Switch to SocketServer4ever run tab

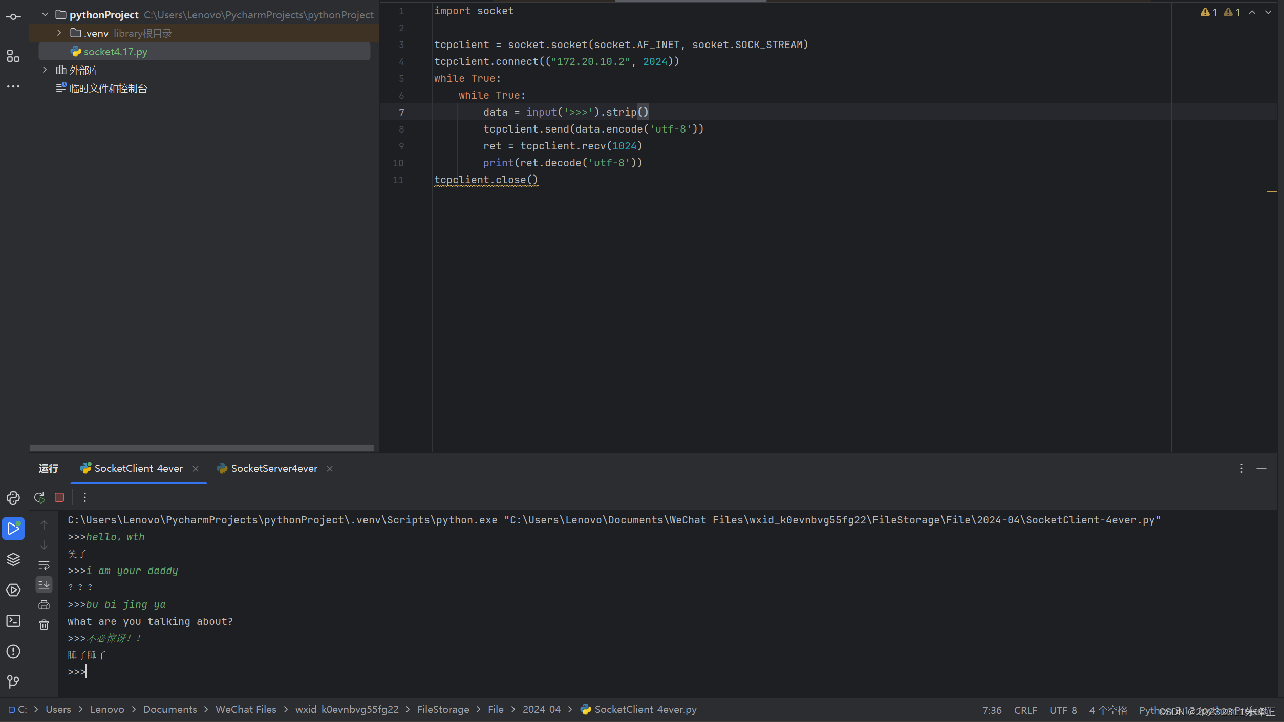274,468
